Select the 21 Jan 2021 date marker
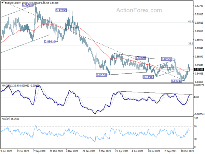 (89, 151)
